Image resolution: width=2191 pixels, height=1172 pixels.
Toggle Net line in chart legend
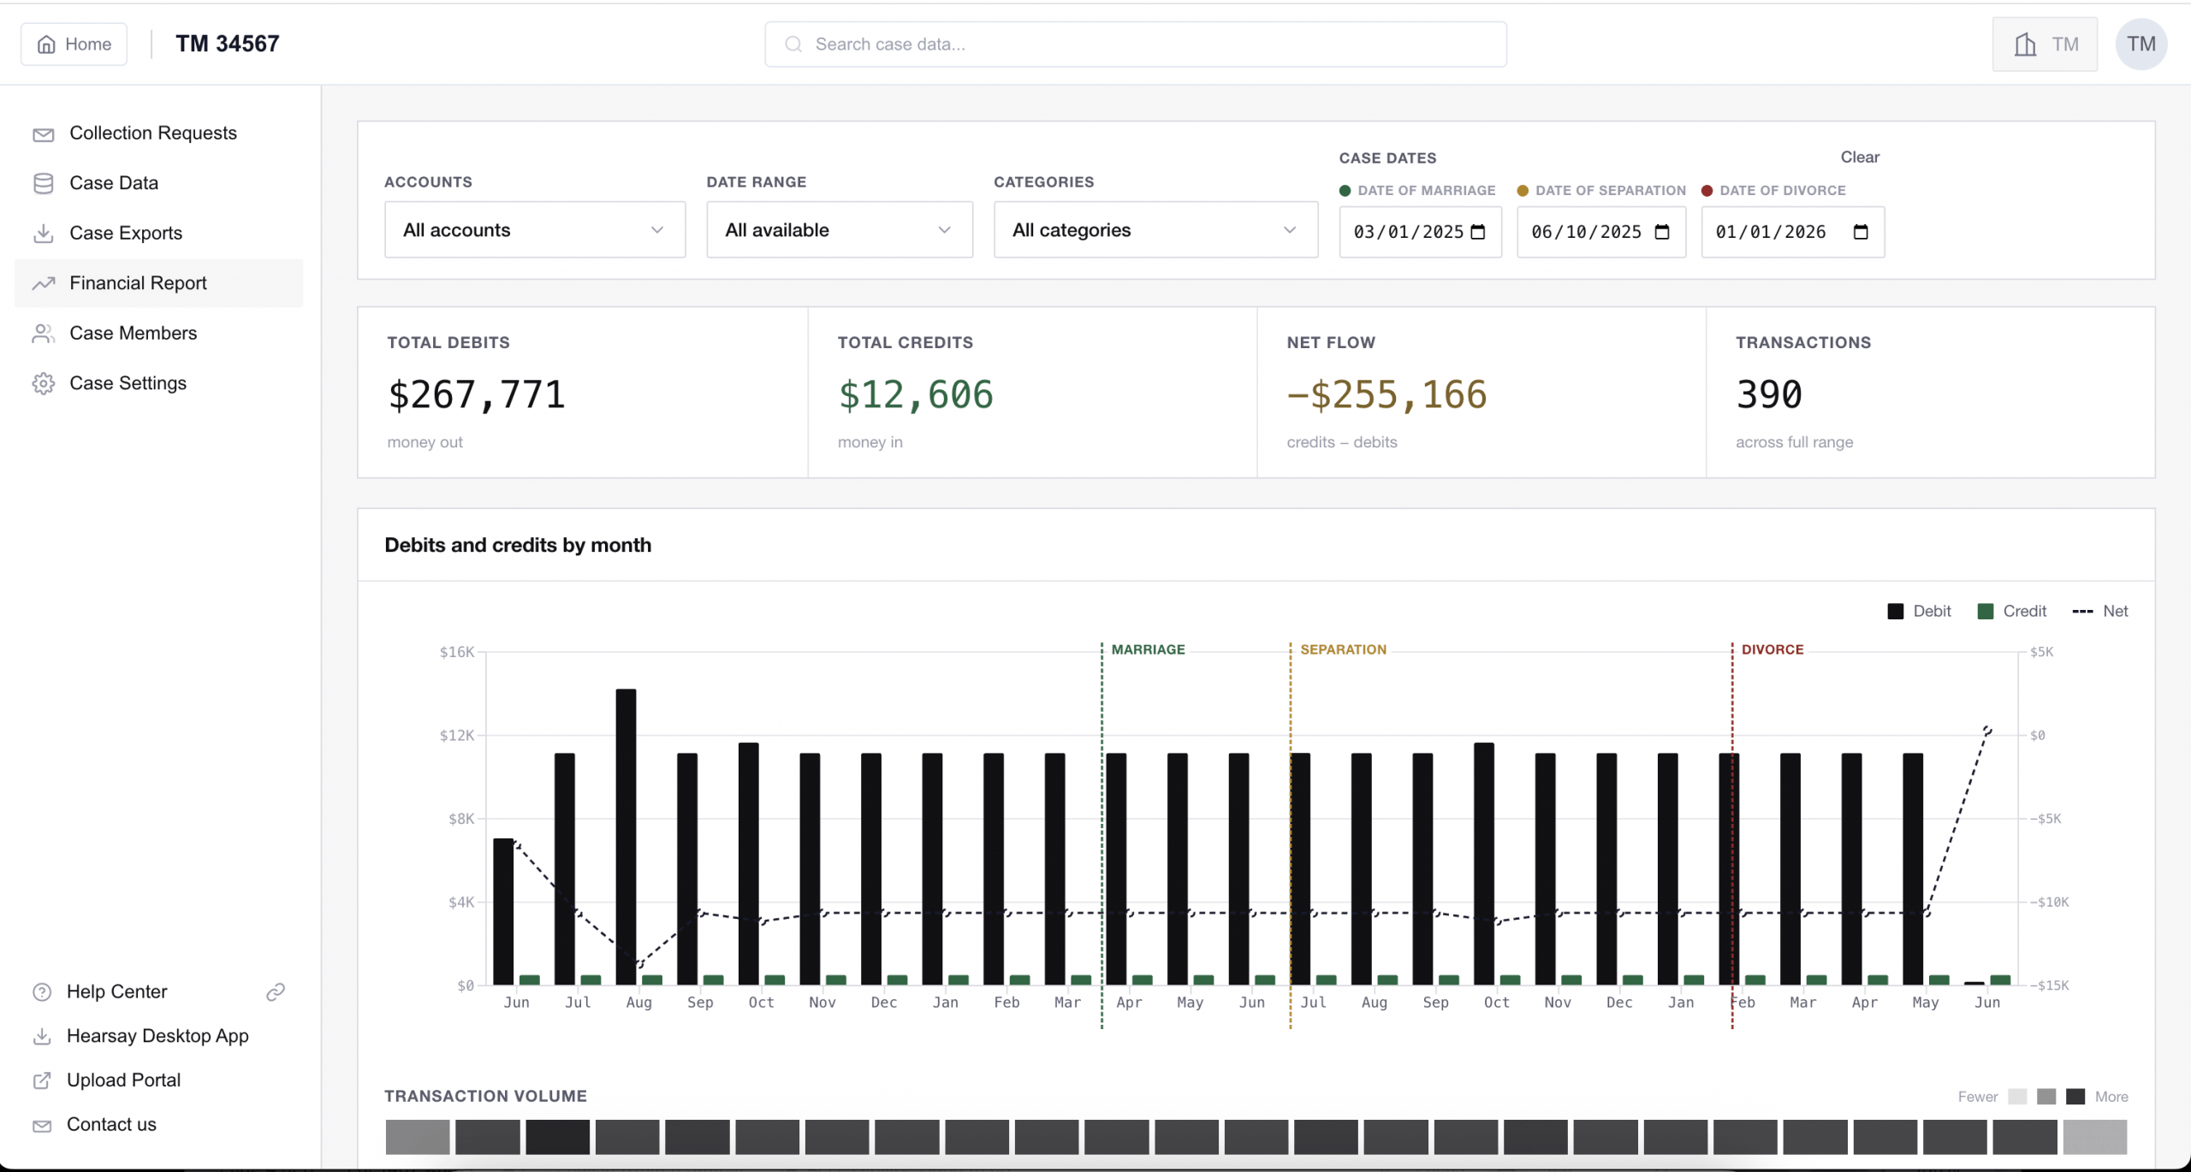point(2100,611)
